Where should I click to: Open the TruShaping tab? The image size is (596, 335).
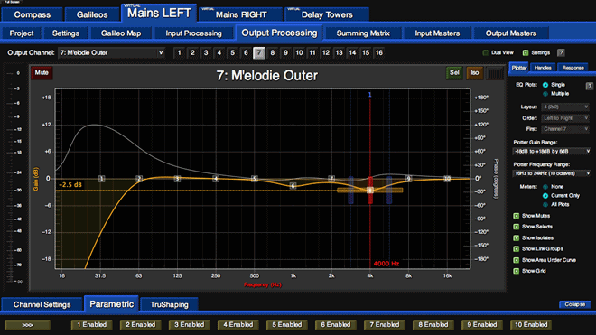point(169,304)
